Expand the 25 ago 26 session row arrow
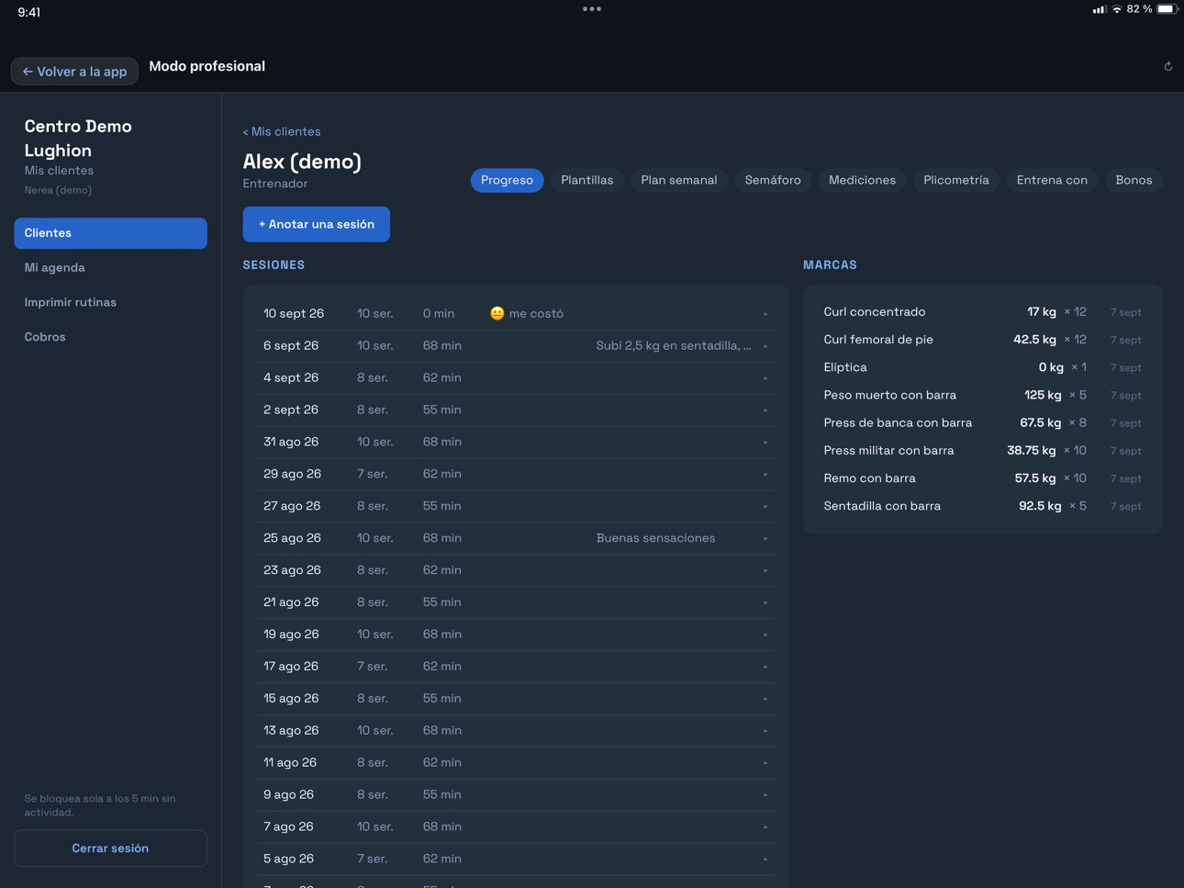The height and width of the screenshot is (888, 1184). click(x=765, y=538)
